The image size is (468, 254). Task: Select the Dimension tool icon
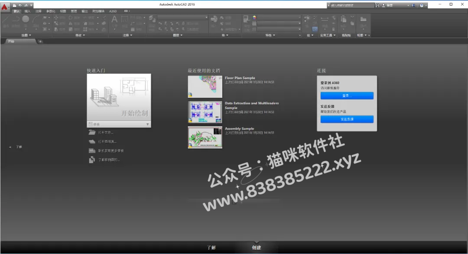(124, 19)
